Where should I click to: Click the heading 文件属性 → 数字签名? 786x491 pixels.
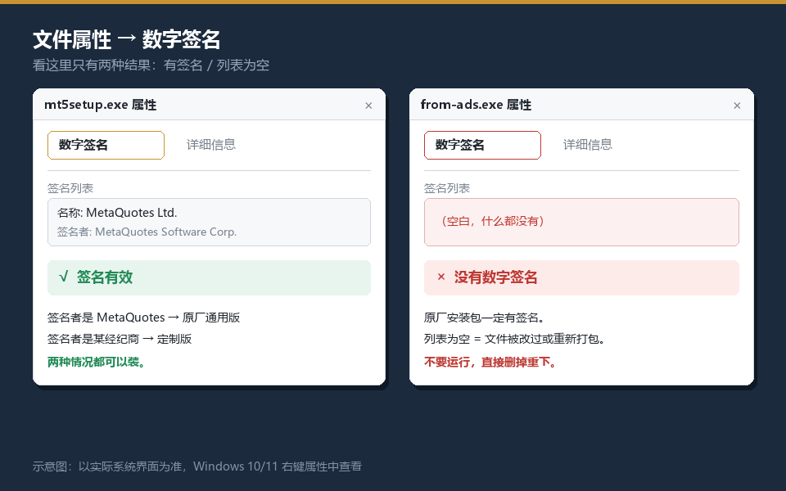tap(126, 39)
